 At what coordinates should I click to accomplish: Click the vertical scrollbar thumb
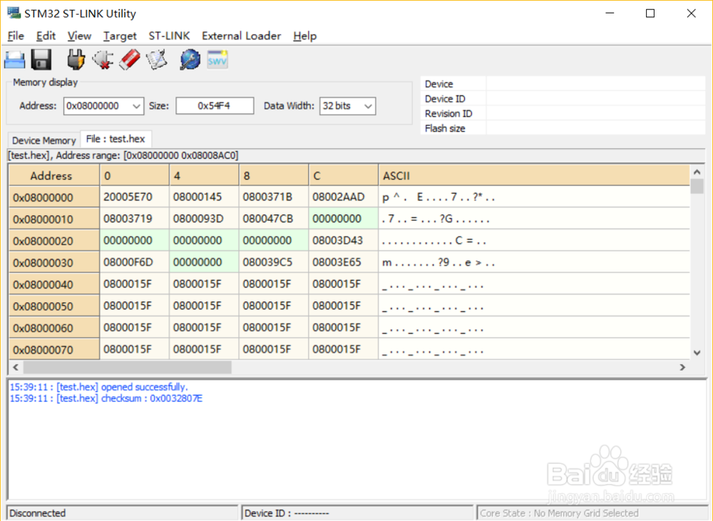tap(697, 187)
